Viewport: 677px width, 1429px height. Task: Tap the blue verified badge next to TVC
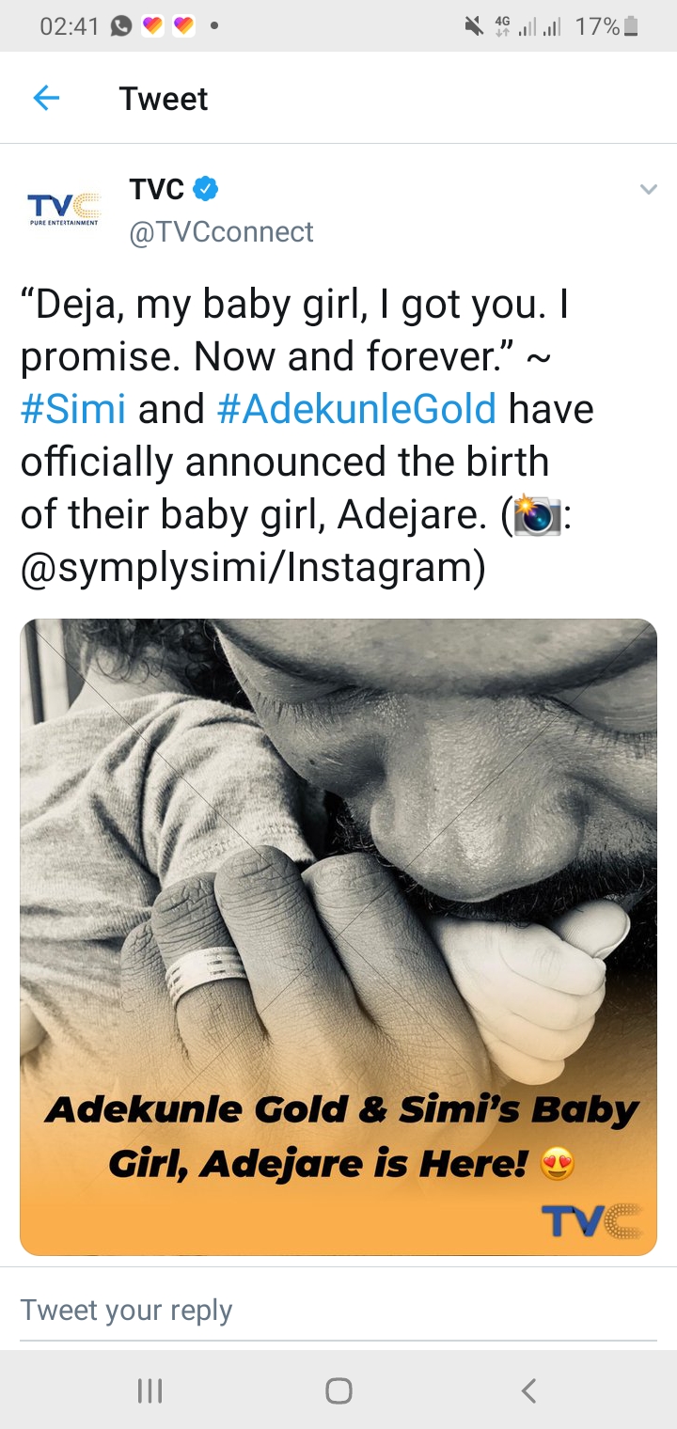click(206, 189)
